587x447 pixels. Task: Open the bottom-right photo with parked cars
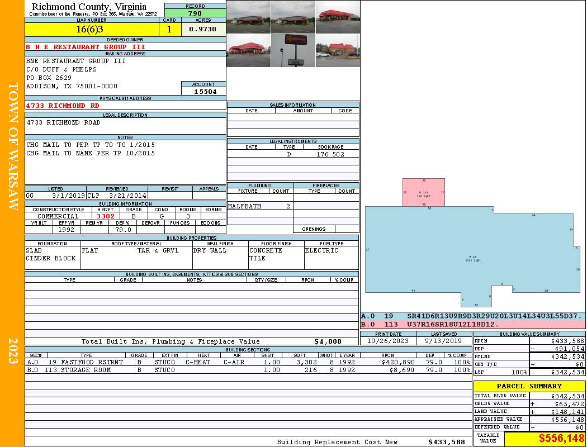[x=338, y=50]
